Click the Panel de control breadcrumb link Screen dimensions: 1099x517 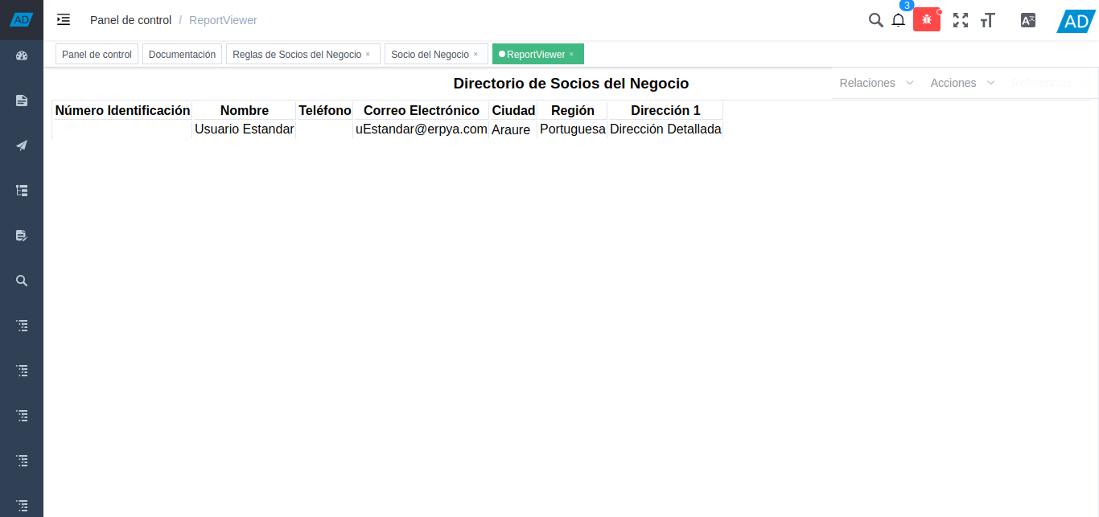(x=130, y=19)
